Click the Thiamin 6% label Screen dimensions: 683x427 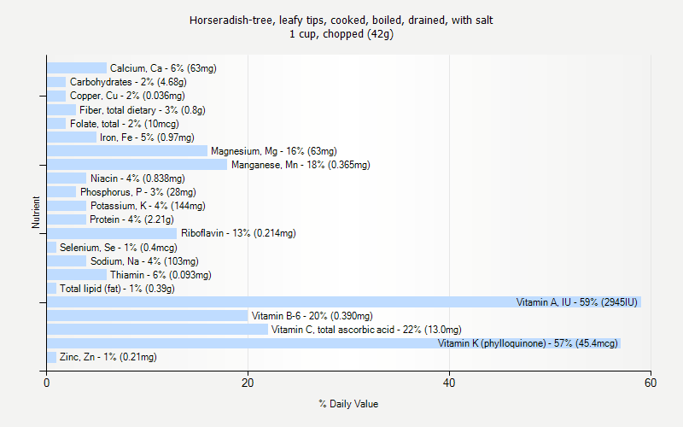[x=160, y=275]
